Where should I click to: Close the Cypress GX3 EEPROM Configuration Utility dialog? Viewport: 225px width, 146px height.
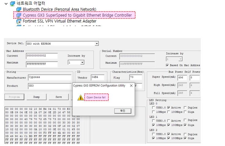pos(131,86)
